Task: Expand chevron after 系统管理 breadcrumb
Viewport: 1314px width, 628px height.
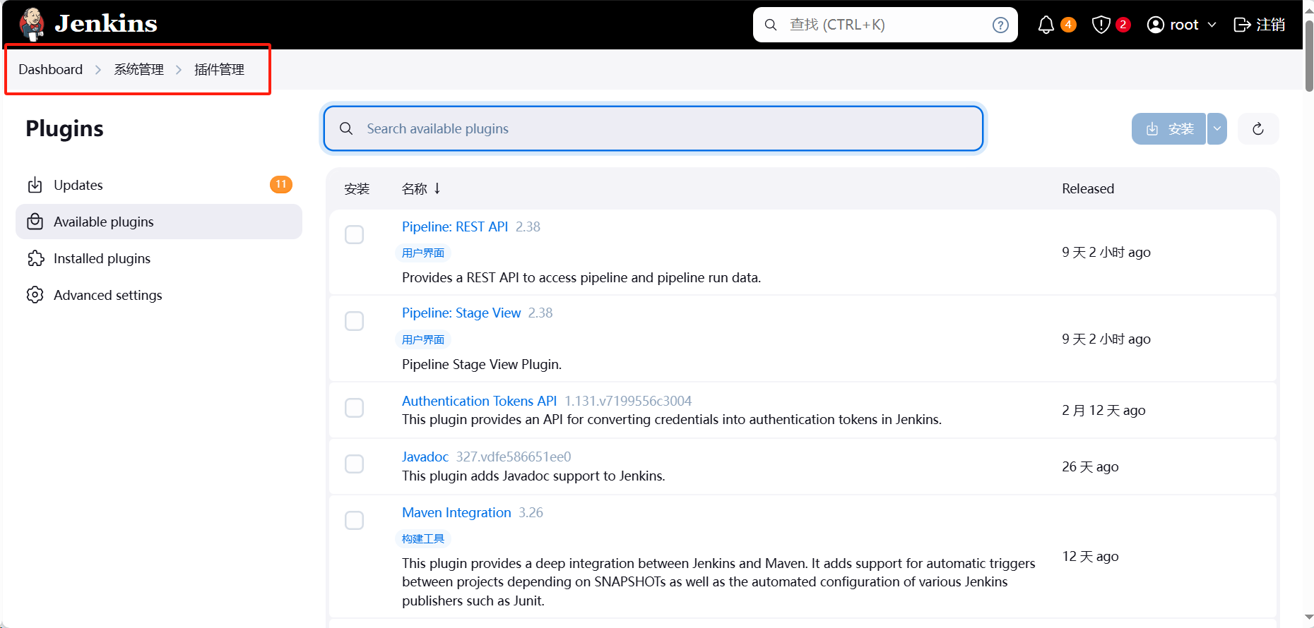Action: 179,69
